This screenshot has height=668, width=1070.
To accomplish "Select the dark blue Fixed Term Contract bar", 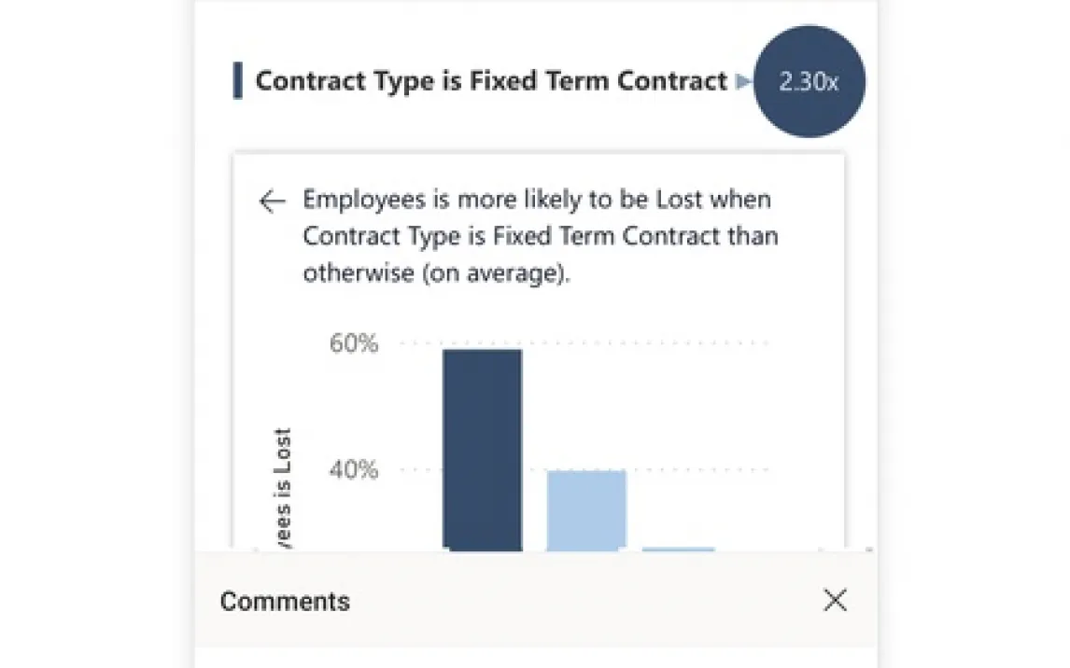I will pyautogui.click(x=482, y=448).
